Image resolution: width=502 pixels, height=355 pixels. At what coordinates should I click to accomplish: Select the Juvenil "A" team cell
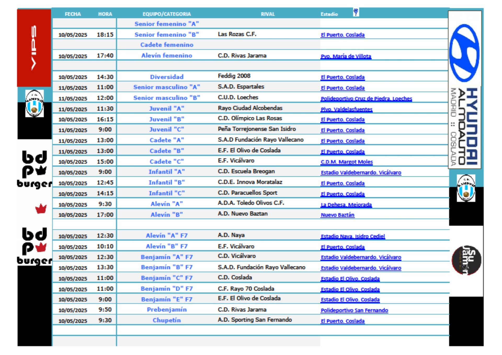coord(167,109)
